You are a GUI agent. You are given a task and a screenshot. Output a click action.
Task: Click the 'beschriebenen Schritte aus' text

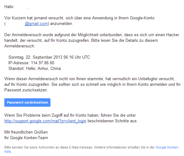click(x=113, y=121)
